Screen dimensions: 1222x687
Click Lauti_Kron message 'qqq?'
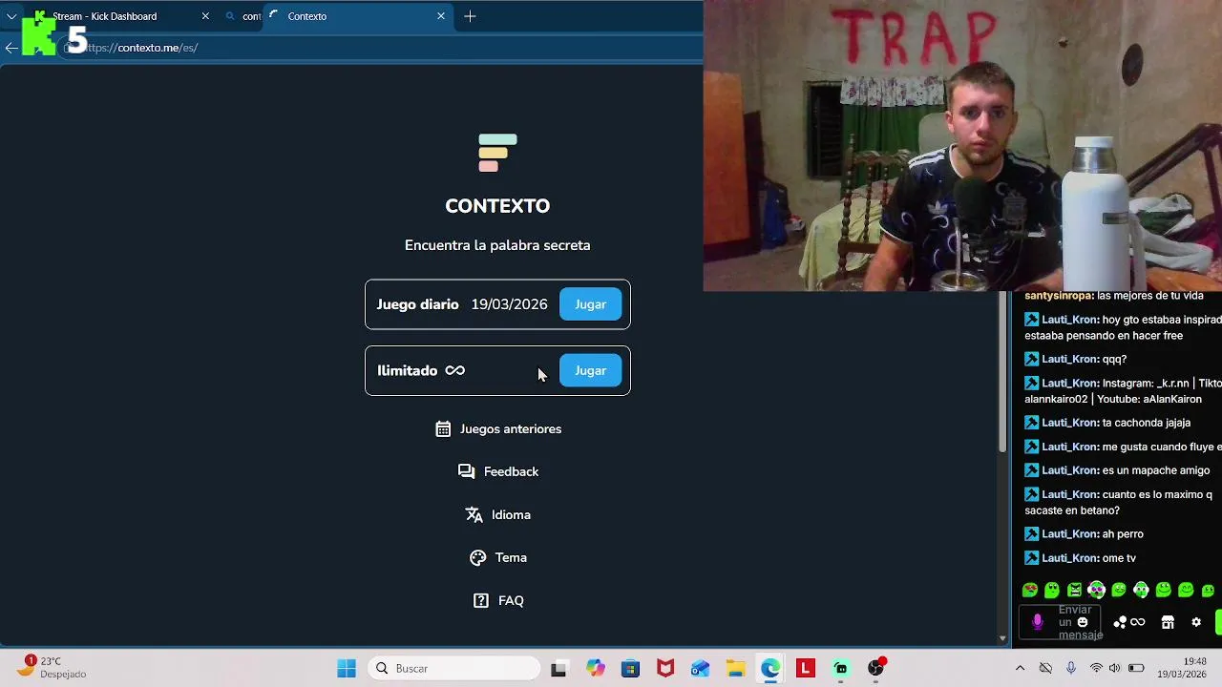tap(1114, 360)
